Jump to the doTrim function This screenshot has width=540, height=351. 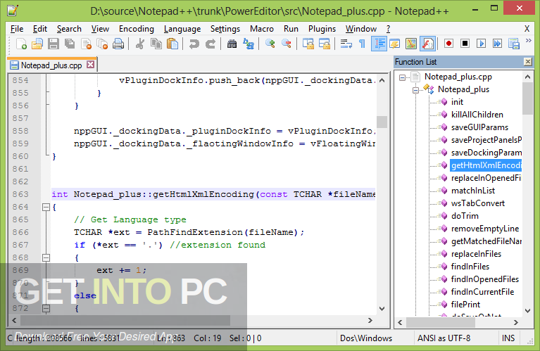(465, 216)
